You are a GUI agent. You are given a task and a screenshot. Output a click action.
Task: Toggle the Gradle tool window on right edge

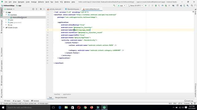(x=196, y=12)
